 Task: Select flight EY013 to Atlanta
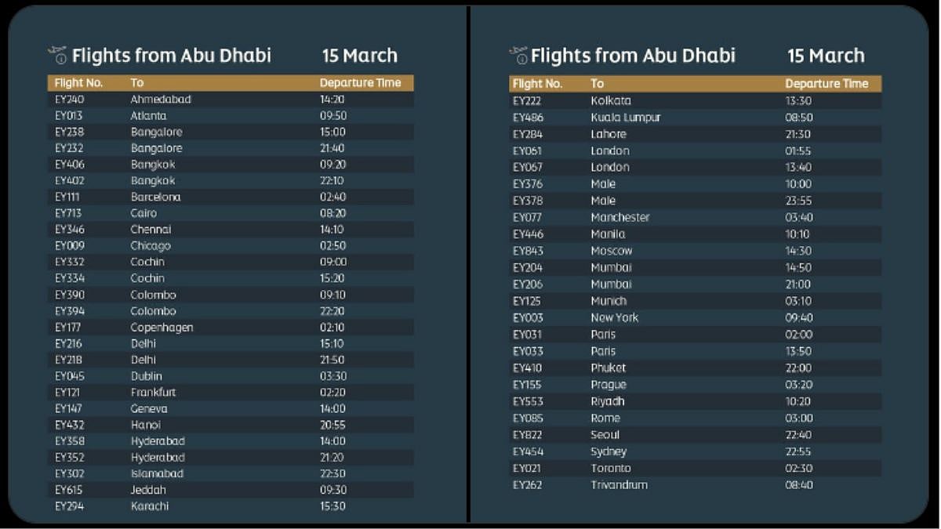[231, 116]
